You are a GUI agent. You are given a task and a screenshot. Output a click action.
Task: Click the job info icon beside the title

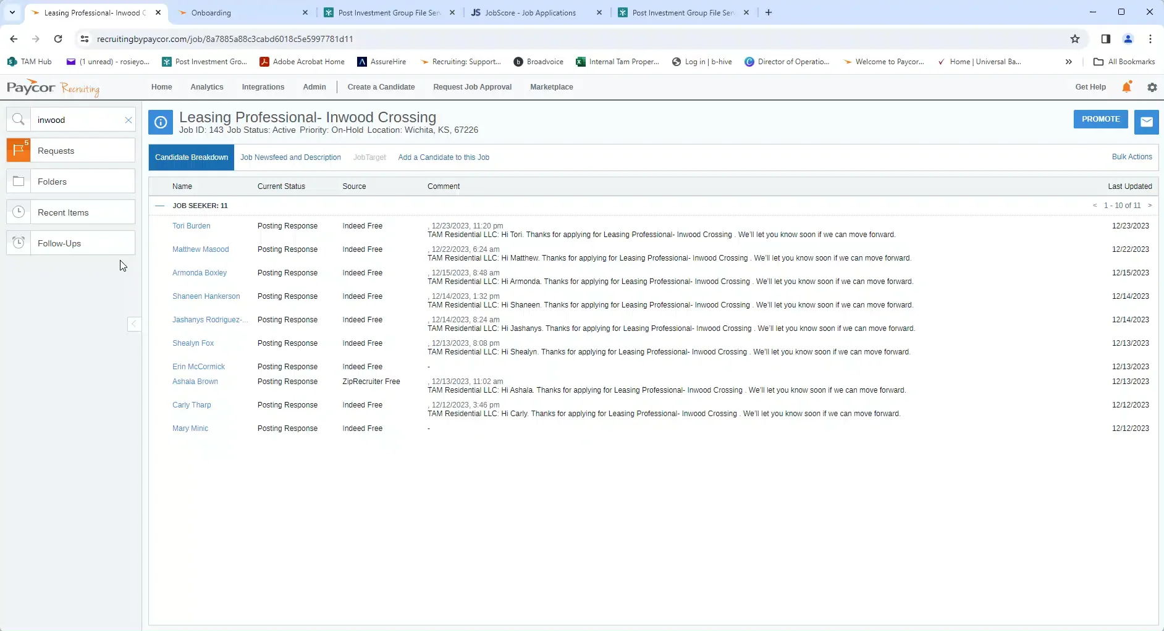click(x=161, y=122)
